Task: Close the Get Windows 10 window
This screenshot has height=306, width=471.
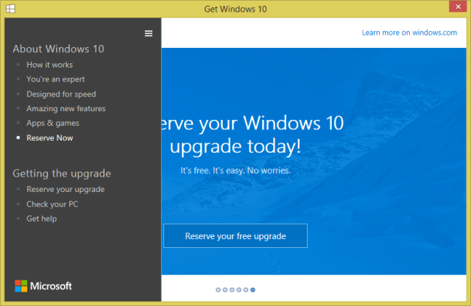Action: click(x=458, y=7)
